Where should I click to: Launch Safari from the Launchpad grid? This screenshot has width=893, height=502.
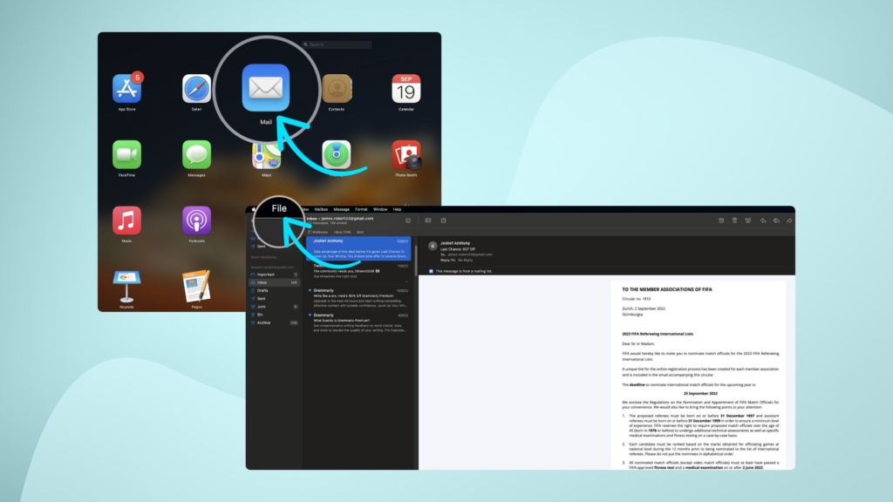(196, 89)
